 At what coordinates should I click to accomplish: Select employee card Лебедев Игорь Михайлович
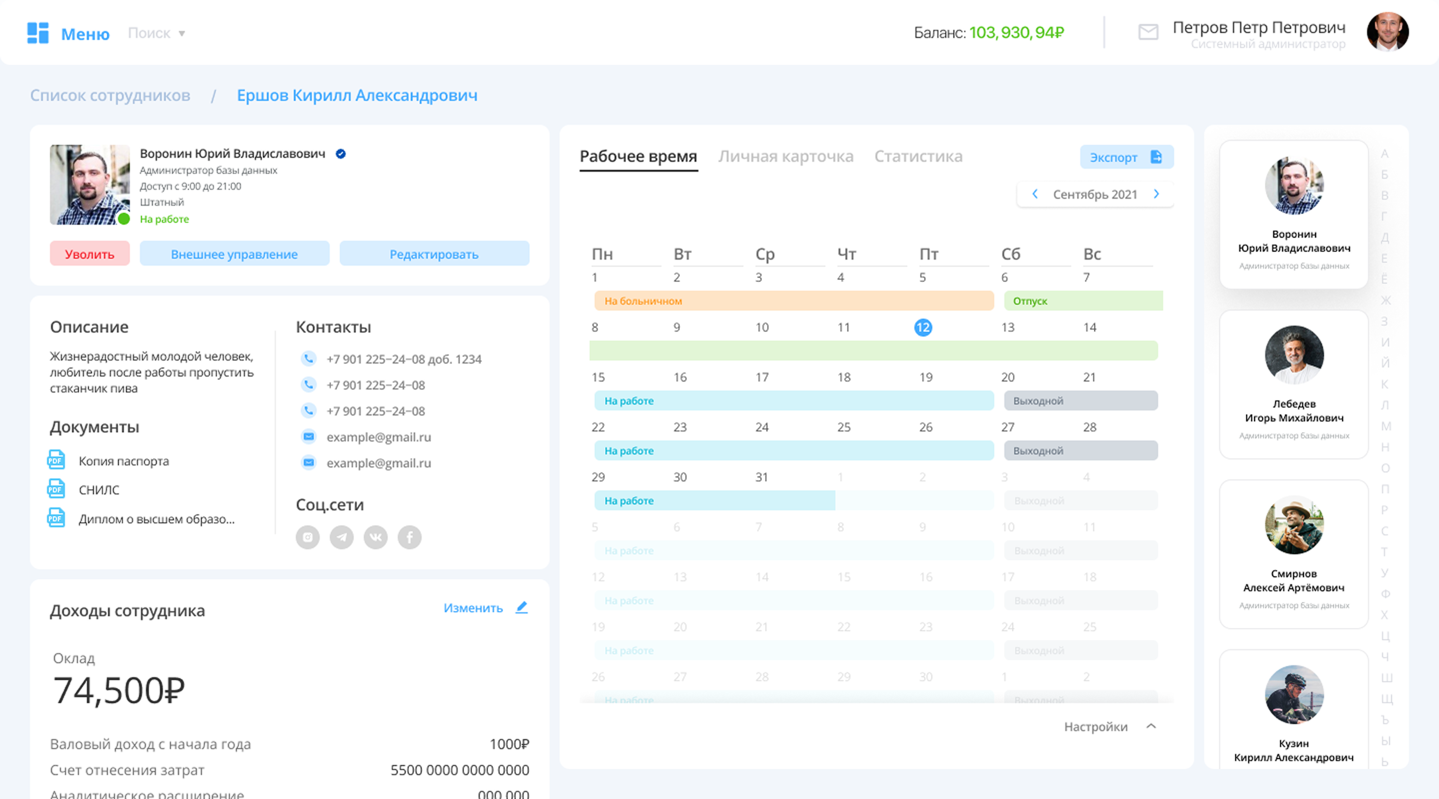(1294, 384)
